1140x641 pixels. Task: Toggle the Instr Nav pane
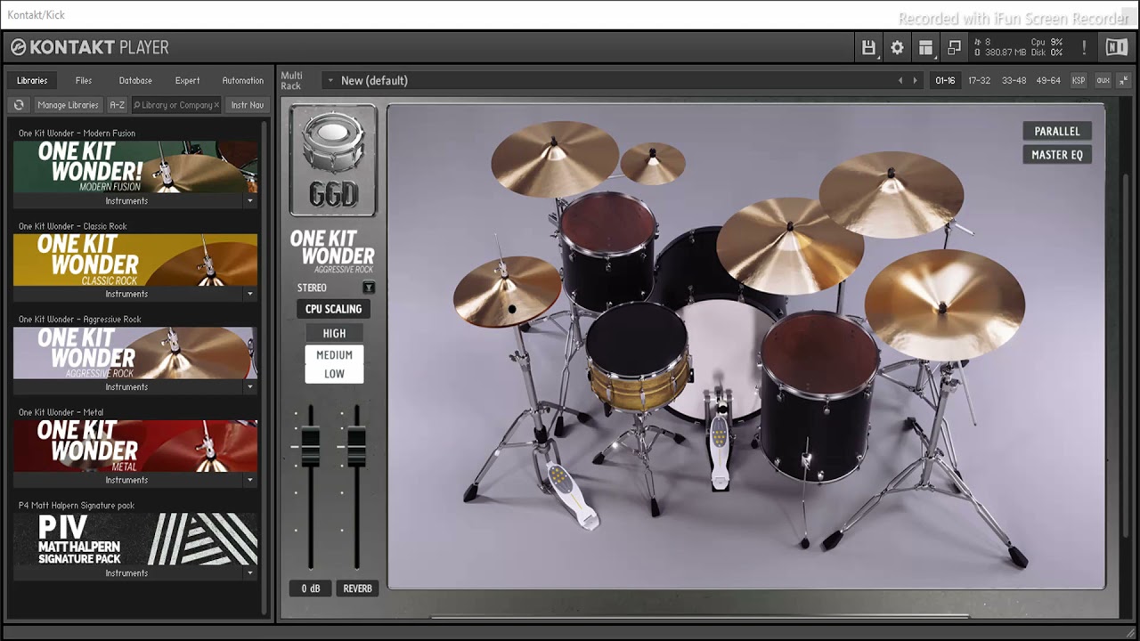point(248,105)
